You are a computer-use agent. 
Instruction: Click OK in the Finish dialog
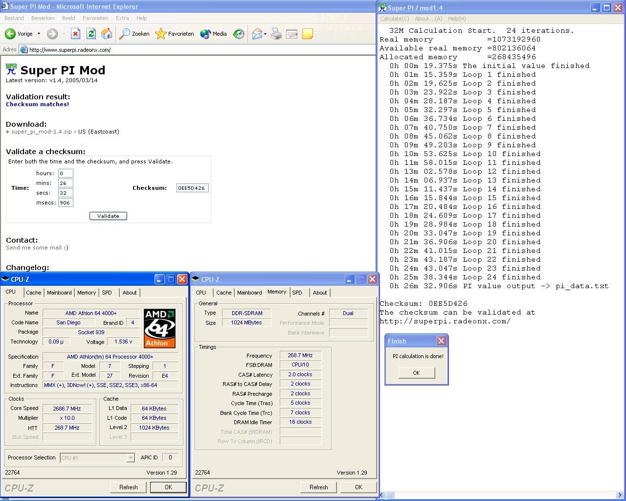(416, 373)
